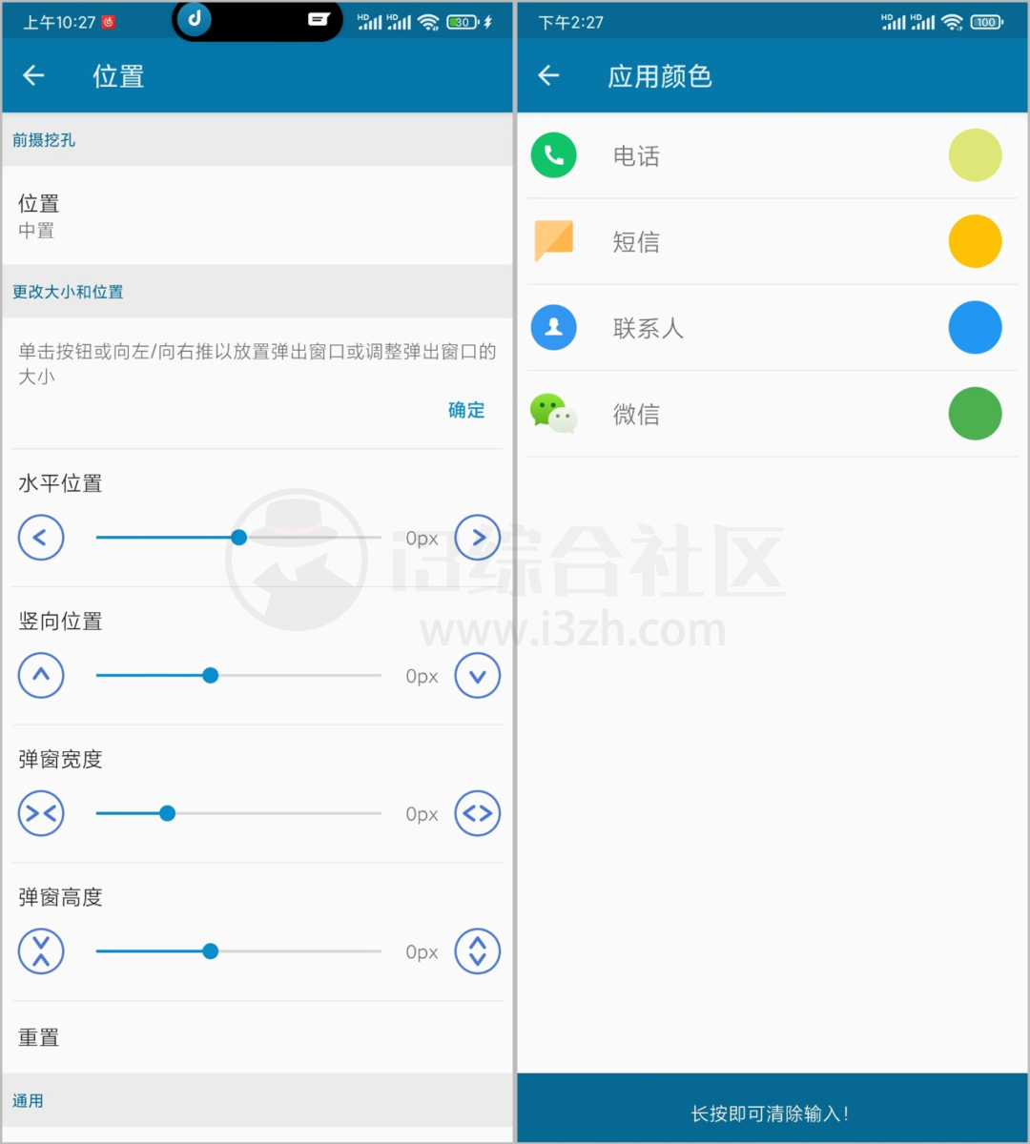Viewport: 1030px width, 1144px height.
Task: Tap the 联系人 contacts app icon
Action: pyautogui.click(x=554, y=328)
